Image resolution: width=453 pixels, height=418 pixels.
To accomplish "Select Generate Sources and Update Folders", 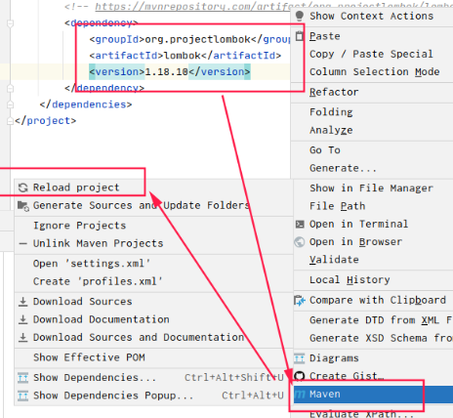I will 153,205.
